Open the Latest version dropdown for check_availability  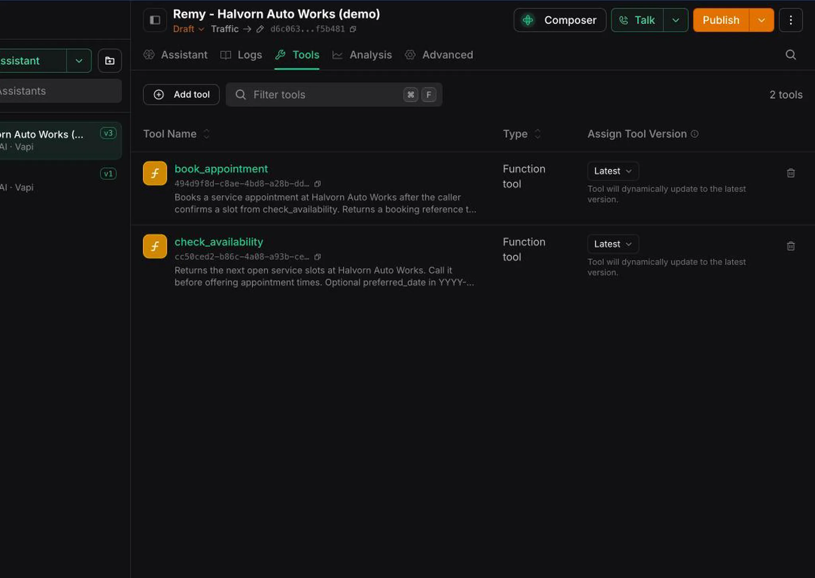pyautogui.click(x=613, y=244)
